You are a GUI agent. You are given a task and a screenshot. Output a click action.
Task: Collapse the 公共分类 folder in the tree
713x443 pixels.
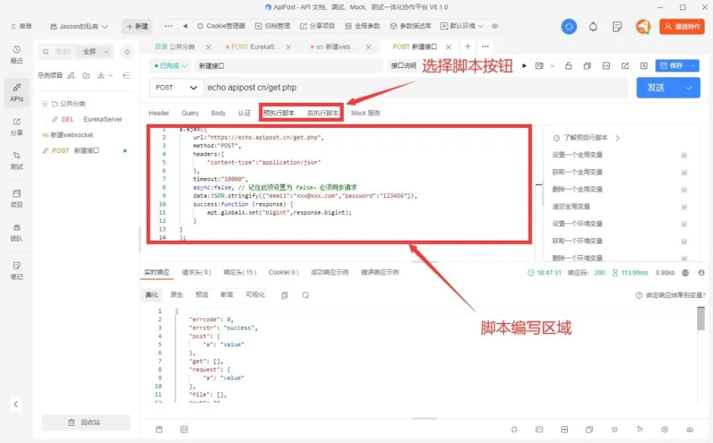tap(45, 104)
